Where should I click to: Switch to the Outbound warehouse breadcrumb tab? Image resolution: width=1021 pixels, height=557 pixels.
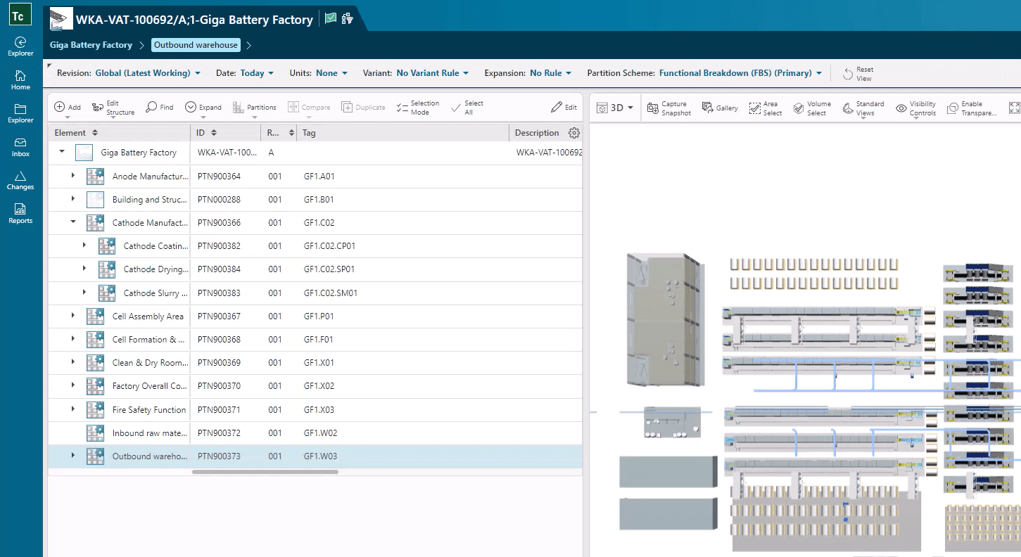pos(196,44)
